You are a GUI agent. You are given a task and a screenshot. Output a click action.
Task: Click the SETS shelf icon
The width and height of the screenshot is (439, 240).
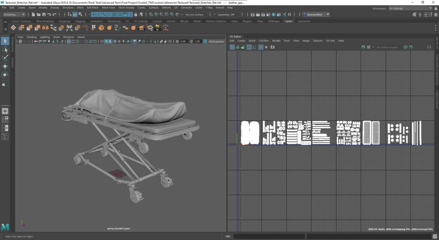coord(141,28)
